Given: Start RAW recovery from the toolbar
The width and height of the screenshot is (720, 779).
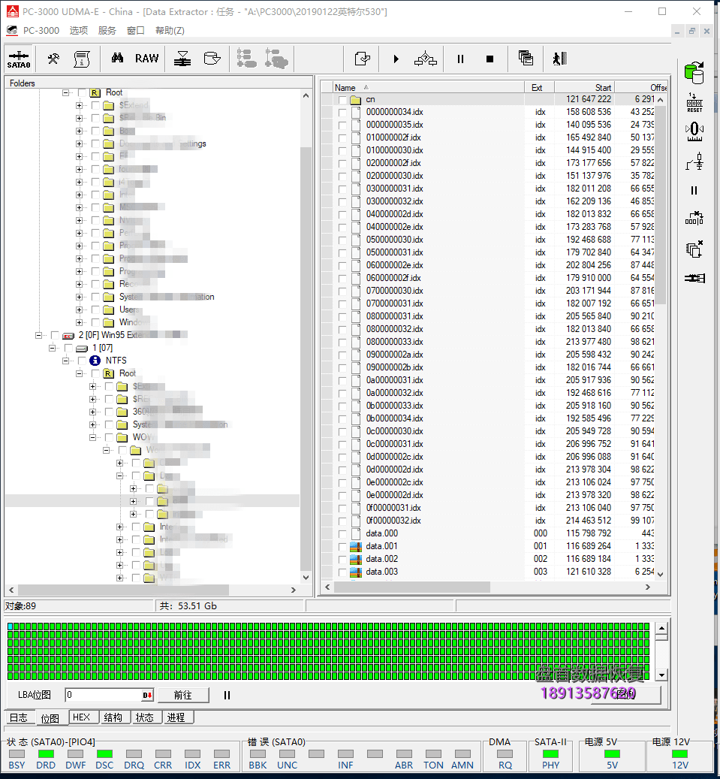Looking at the screenshot, I should coord(147,59).
